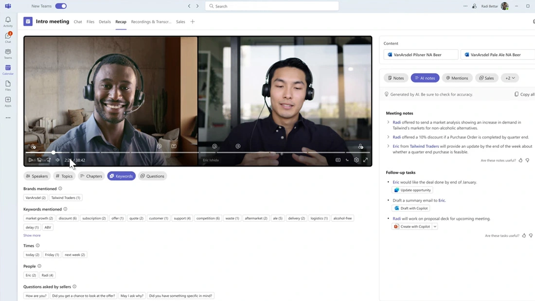This screenshot has width=535, height=301.
Task: Open more apps ellipsis in the sidebar
Action: coord(8,118)
